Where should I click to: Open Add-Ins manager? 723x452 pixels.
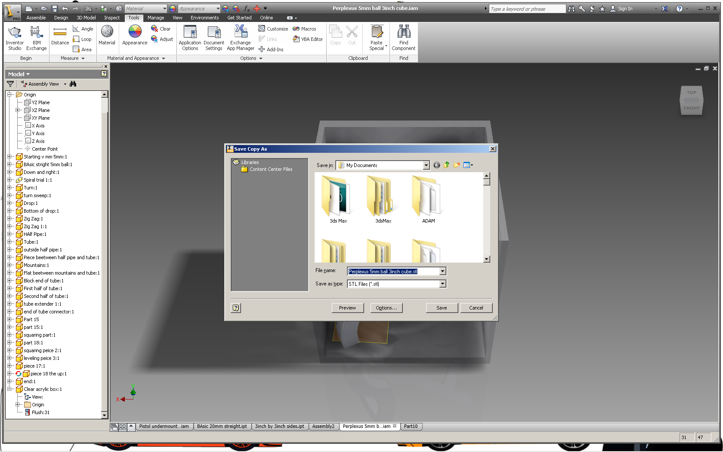[x=271, y=50]
